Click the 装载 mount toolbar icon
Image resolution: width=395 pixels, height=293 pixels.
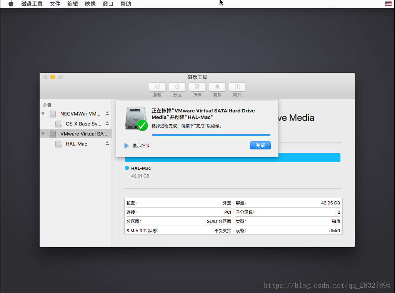pos(217,87)
